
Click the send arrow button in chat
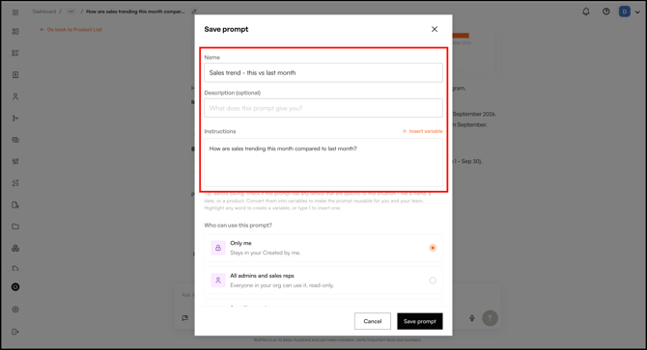coord(490,318)
